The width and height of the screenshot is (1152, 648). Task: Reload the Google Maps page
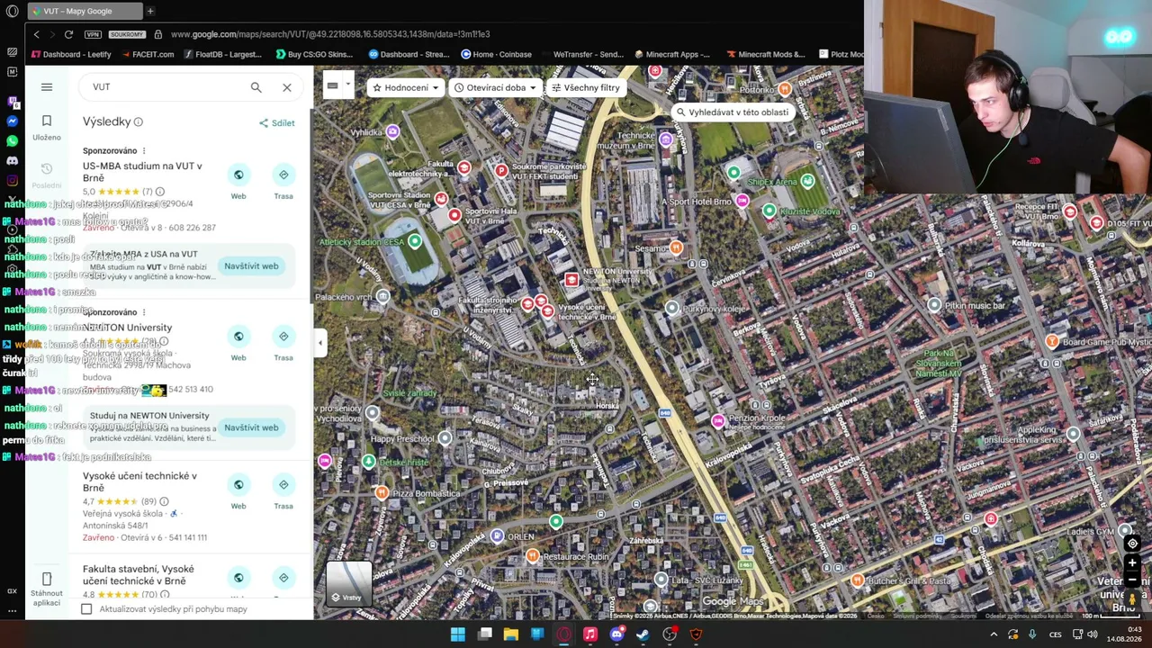click(x=68, y=34)
